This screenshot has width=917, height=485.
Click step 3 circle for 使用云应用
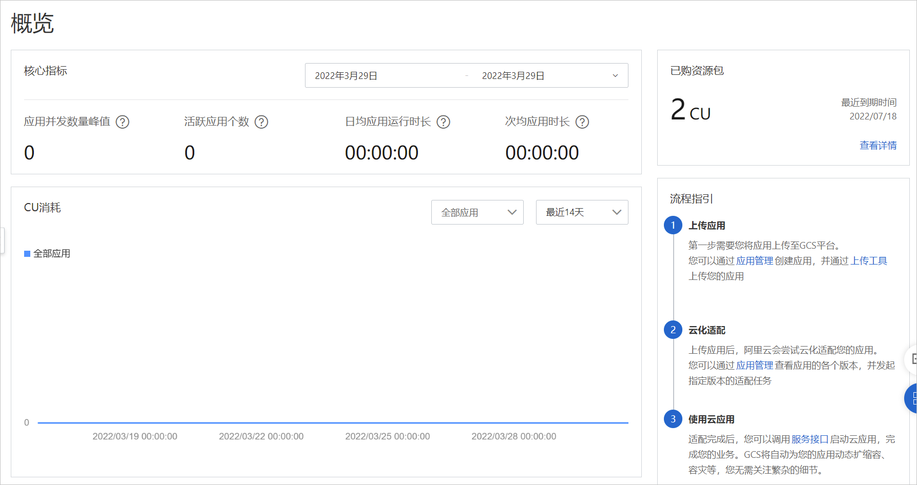[x=673, y=419]
